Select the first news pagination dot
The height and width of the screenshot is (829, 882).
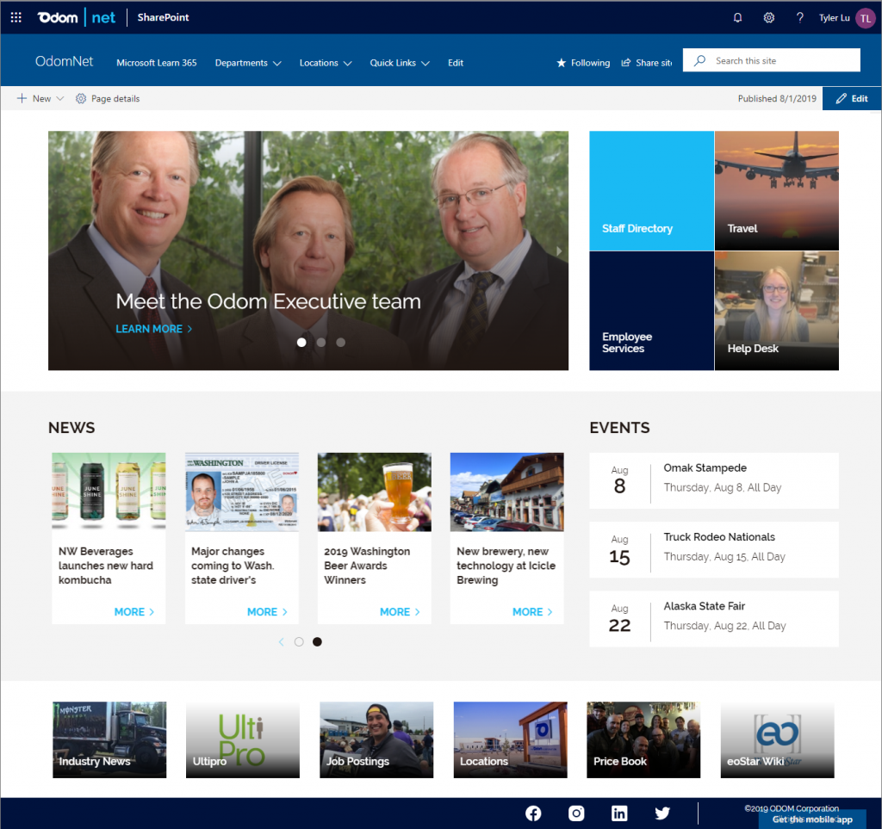click(x=299, y=642)
